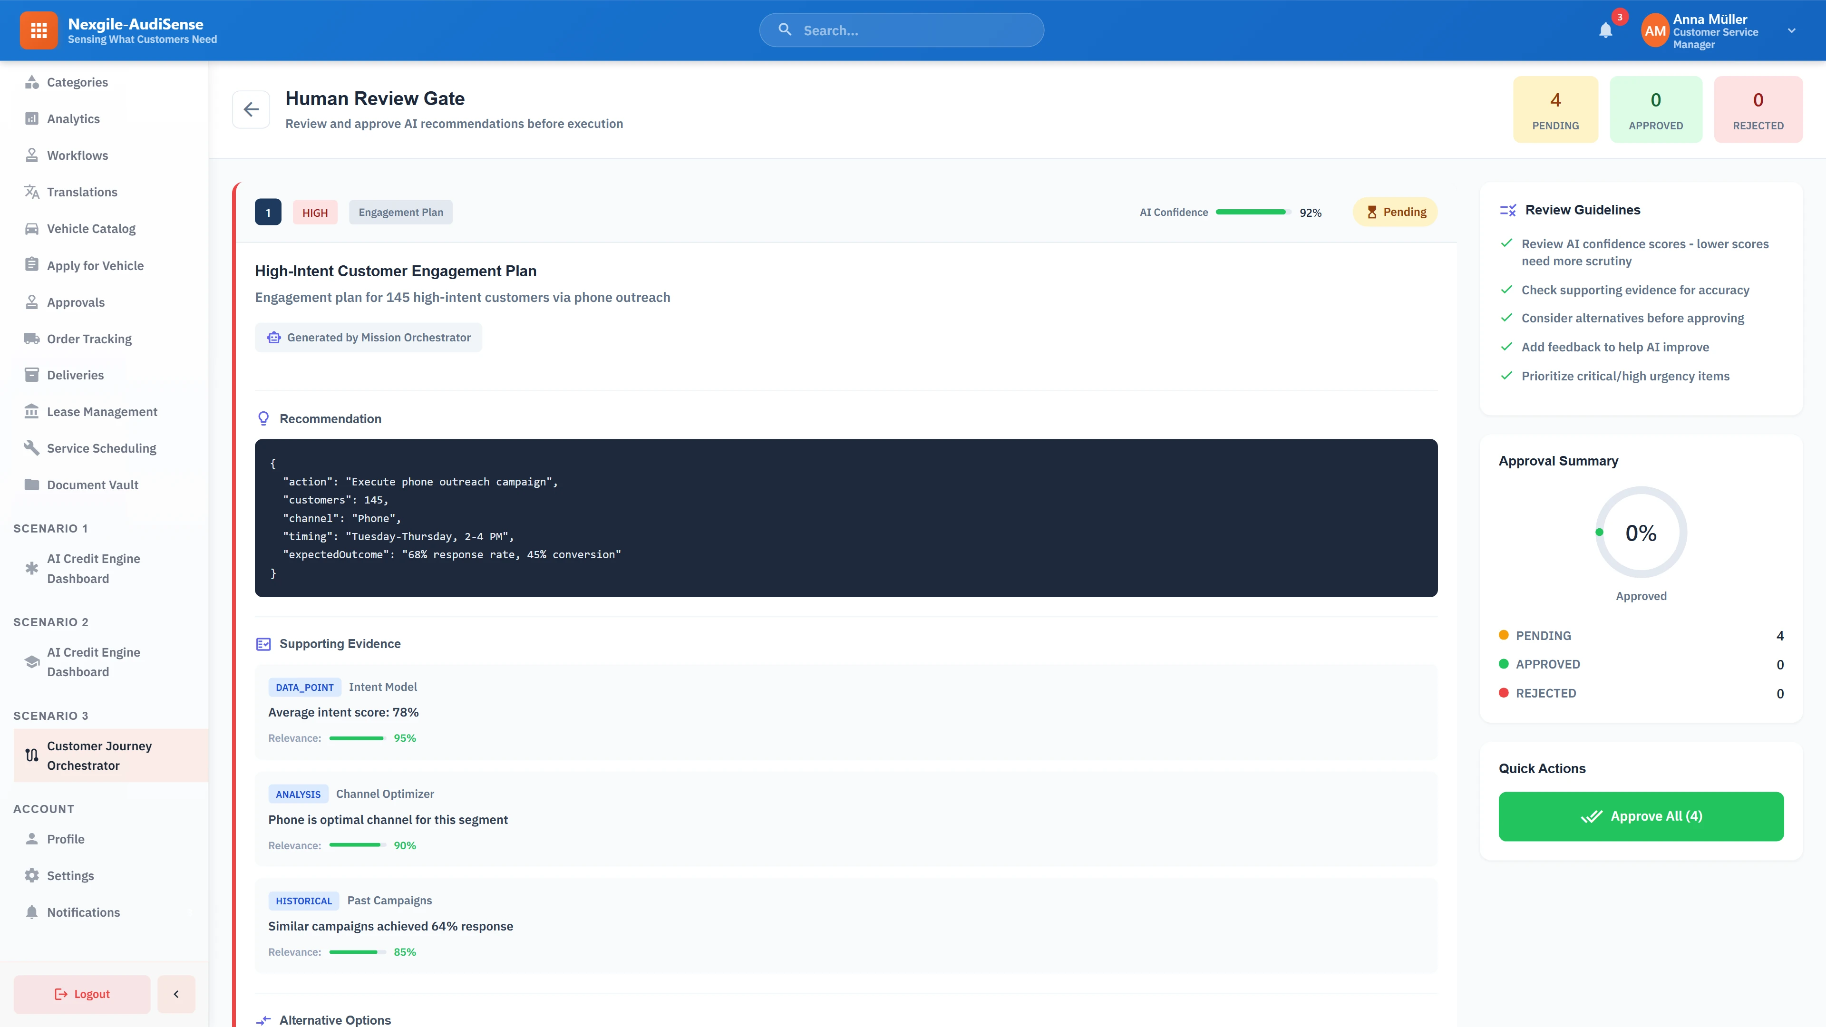Select the Order Tracking truck icon
The width and height of the screenshot is (1826, 1027).
[x=32, y=338]
